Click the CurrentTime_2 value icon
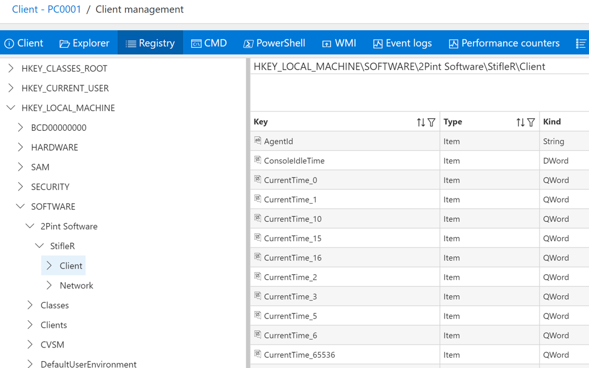The width and height of the screenshot is (589, 368). pyautogui.click(x=257, y=276)
